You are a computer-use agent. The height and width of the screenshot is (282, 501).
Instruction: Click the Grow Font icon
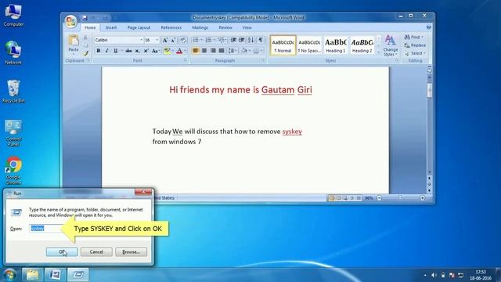point(165,40)
